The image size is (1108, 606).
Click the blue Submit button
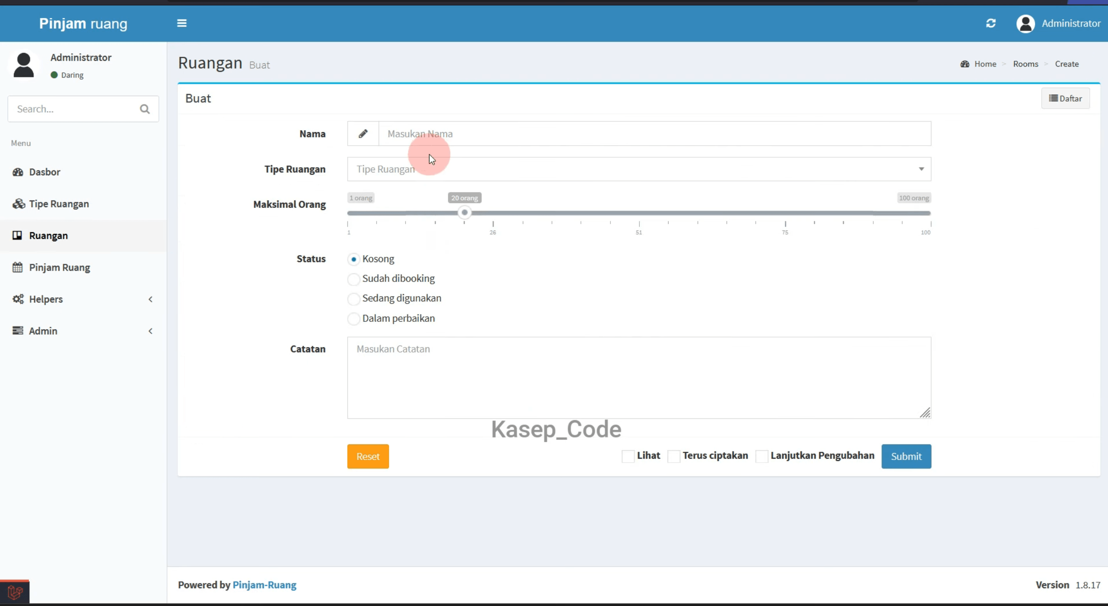tap(906, 456)
